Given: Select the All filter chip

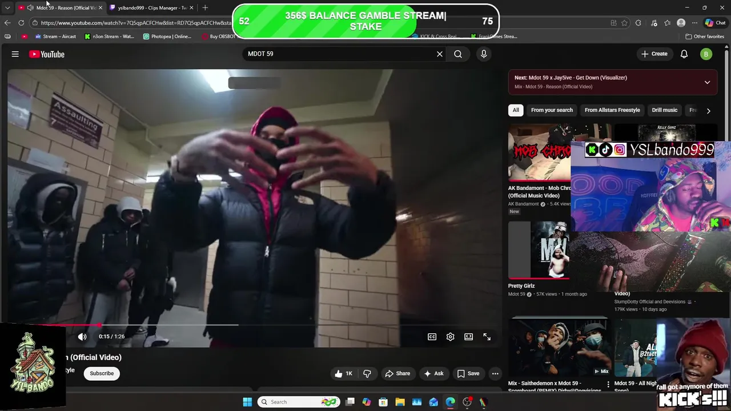Looking at the screenshot, I should click(x=516, y=110).
